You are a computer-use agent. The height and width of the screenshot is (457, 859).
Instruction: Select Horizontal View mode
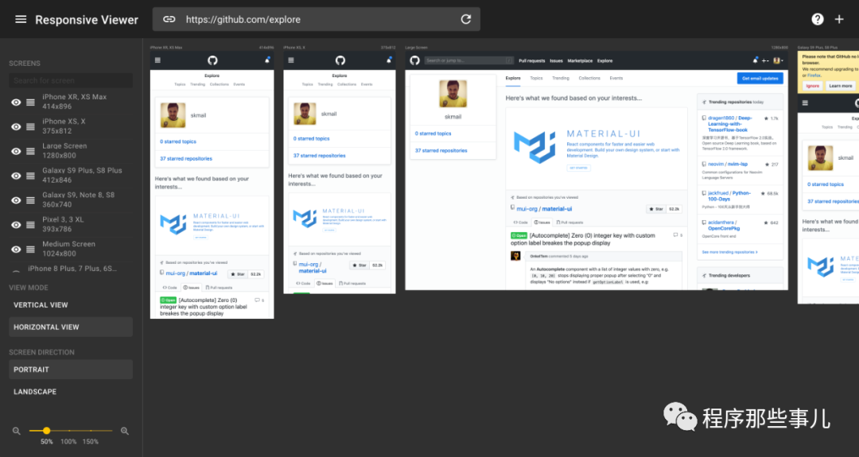pos(71,327)
